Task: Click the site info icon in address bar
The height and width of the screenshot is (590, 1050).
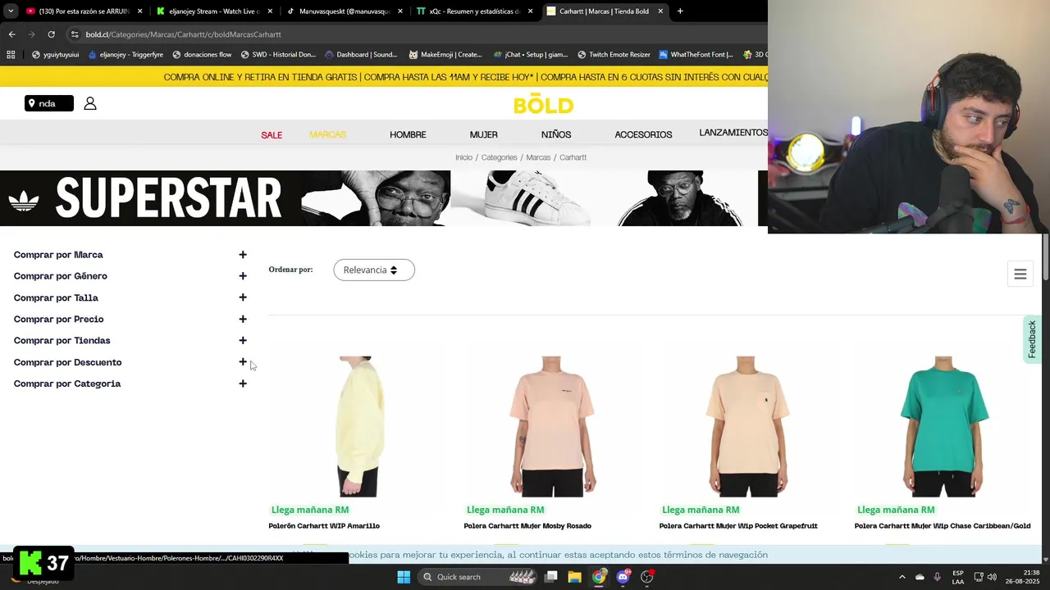Action: point(75,34)
